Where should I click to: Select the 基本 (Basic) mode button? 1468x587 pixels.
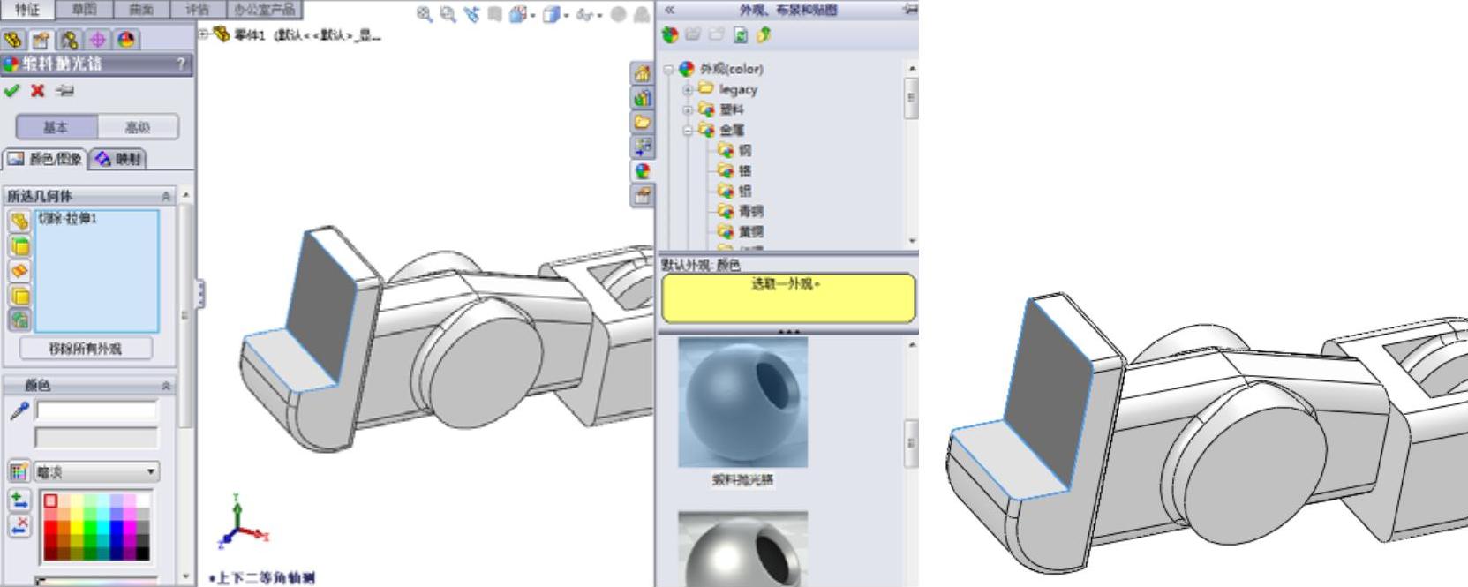click(56, 127)
